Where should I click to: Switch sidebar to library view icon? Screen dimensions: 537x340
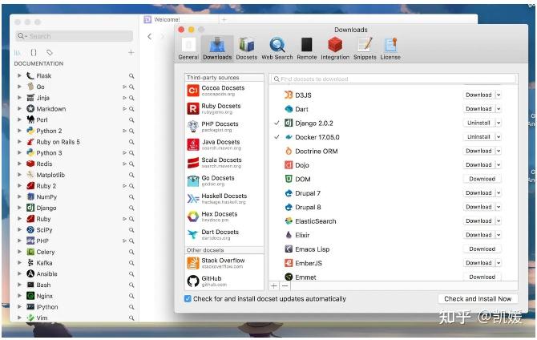click(x=18, y=52)
